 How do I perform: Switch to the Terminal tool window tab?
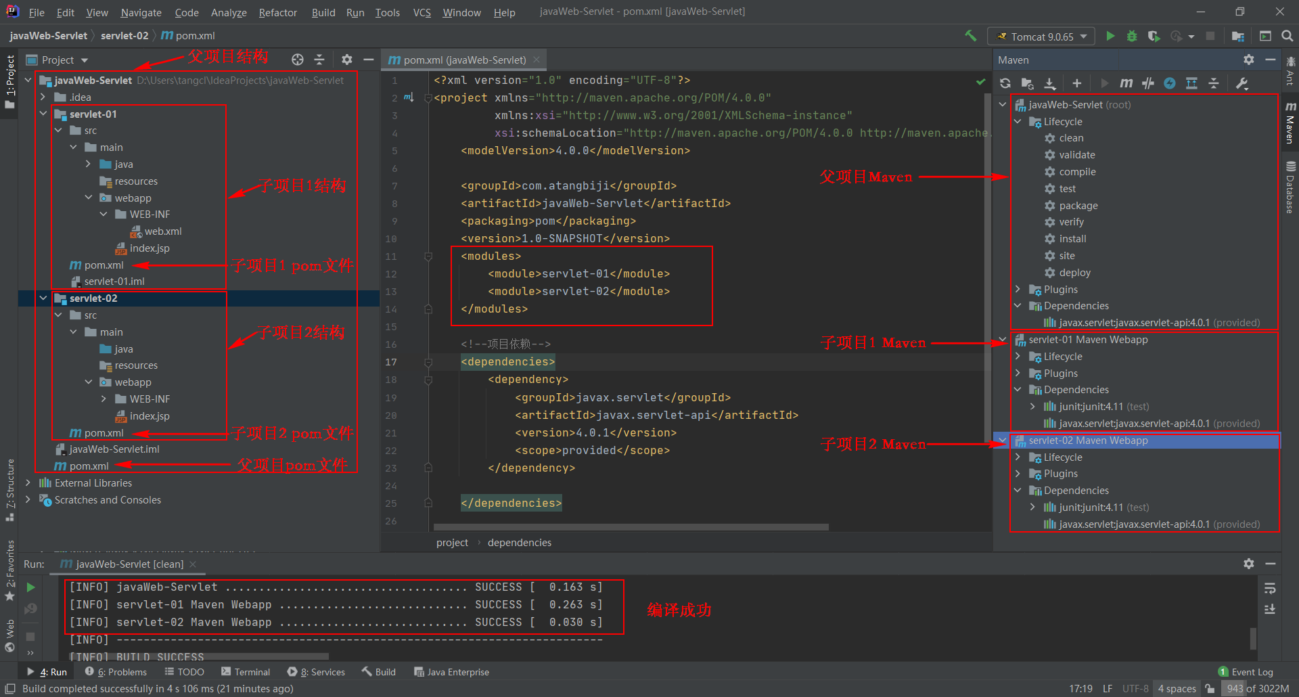click(246, 672)
